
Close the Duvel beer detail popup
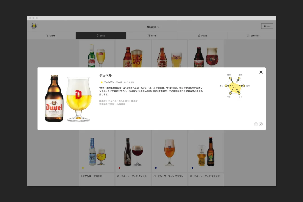[261, 72]
